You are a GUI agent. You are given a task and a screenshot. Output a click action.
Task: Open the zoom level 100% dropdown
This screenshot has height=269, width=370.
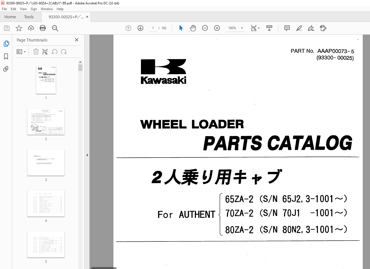235,28
